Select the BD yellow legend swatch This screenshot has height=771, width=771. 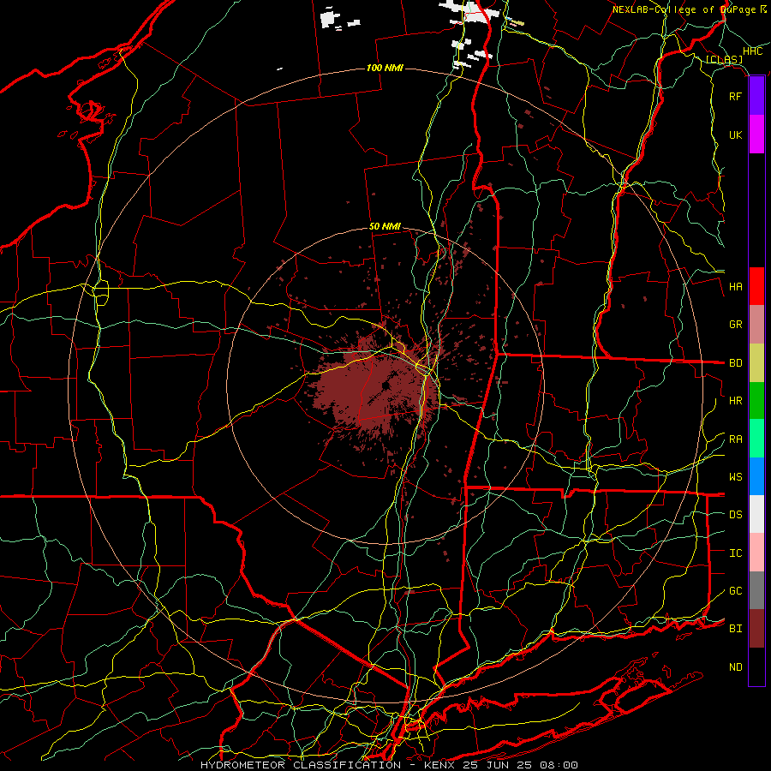[x=756, y=362]
